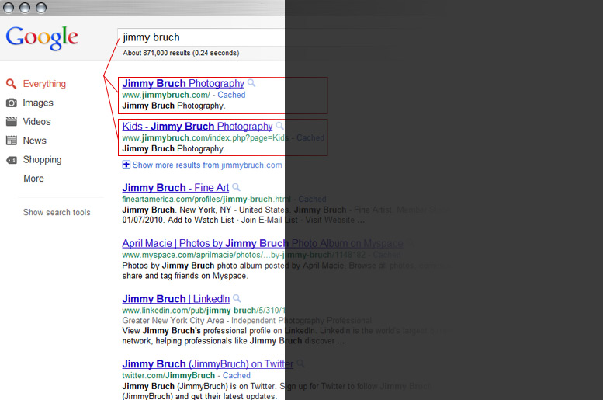Click the plus icon for more jimmybruch.com results
Screen dimensions: 603x400
[126, 165]
